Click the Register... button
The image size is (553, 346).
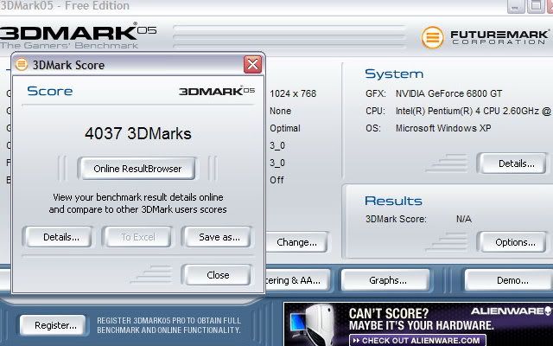[54, 325]
